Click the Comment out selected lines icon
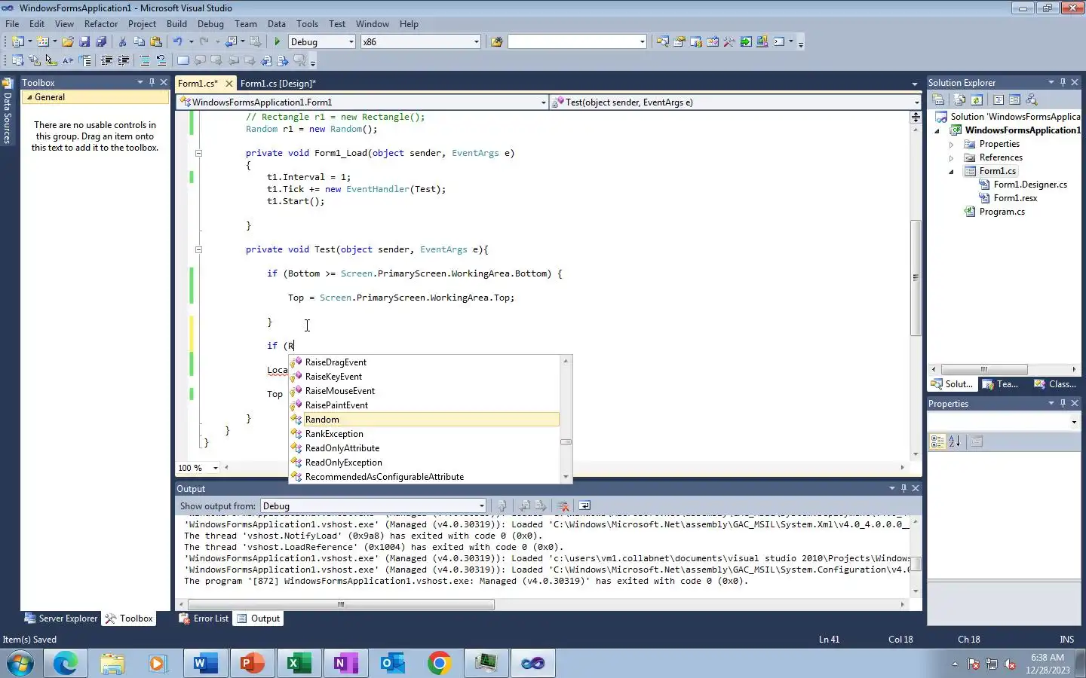This screenshot has height=678, width=1086. [144, 60]
